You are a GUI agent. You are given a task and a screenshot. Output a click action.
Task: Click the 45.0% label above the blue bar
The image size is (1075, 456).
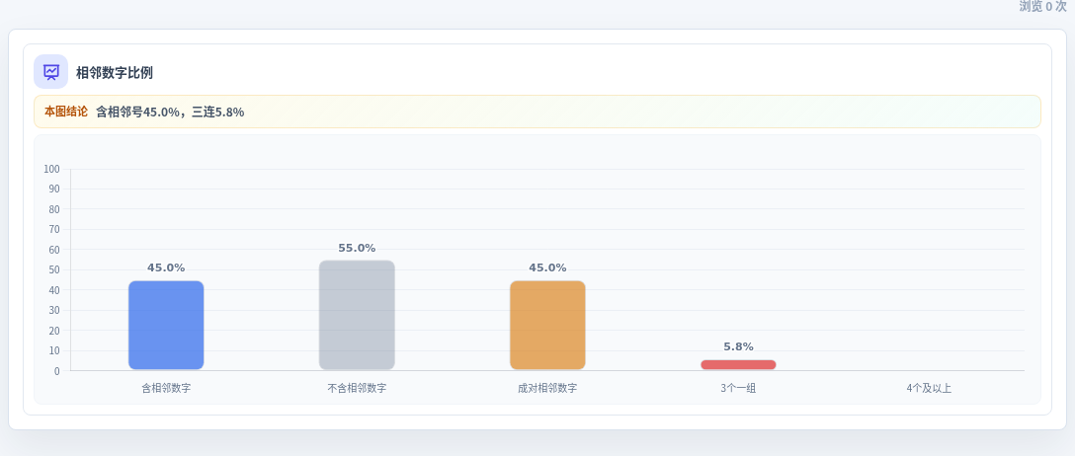click(166, 267)
